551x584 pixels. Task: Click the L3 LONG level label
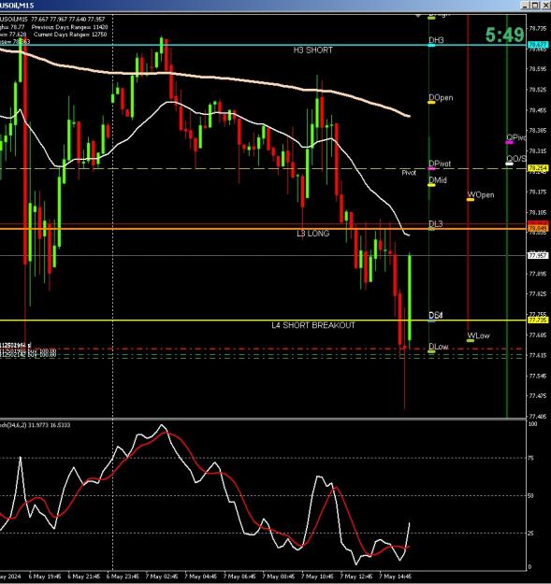pos(312,234)
